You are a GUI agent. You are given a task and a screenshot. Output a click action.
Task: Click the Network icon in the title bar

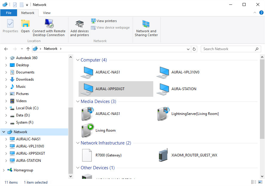[5, 4]
